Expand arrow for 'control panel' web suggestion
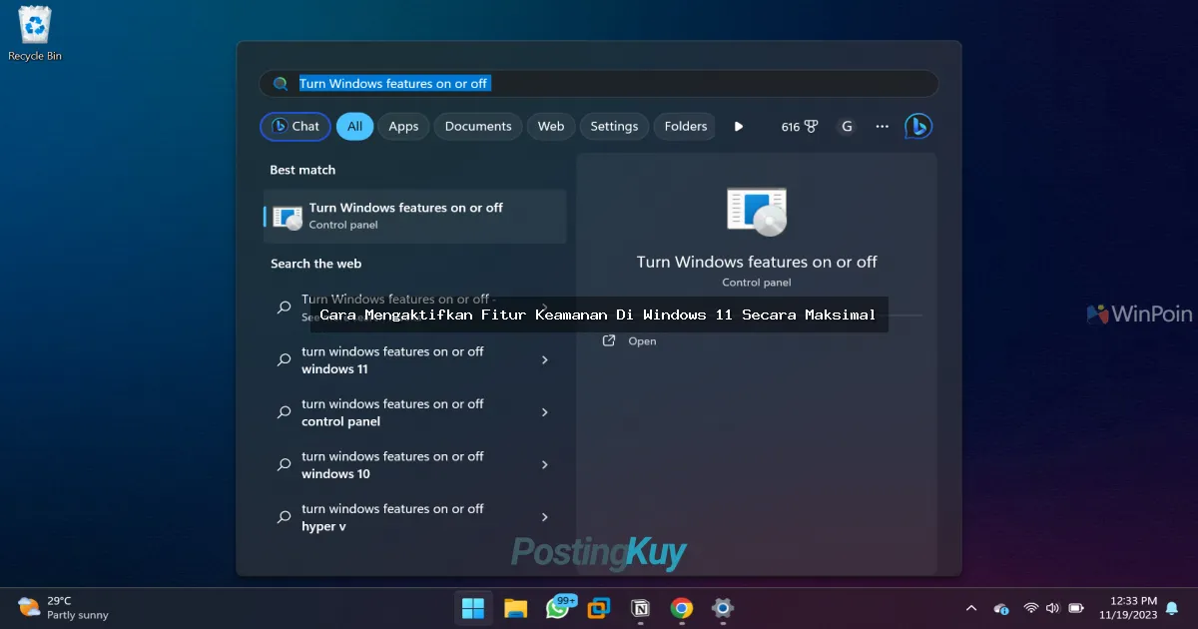The image size is (1198, 629). point(544,412)
